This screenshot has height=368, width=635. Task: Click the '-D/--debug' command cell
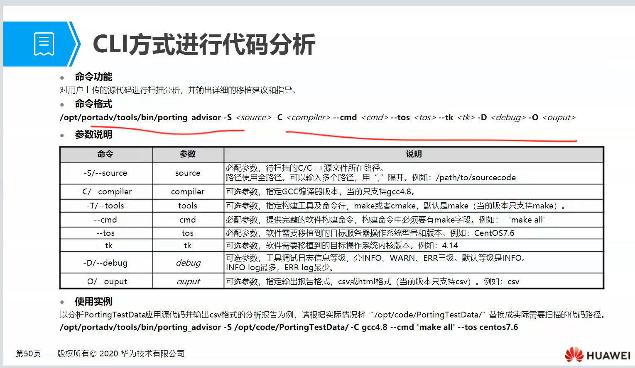[105, 263]
